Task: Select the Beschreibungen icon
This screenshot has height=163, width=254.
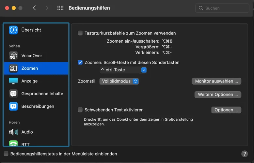Action: 13,106
